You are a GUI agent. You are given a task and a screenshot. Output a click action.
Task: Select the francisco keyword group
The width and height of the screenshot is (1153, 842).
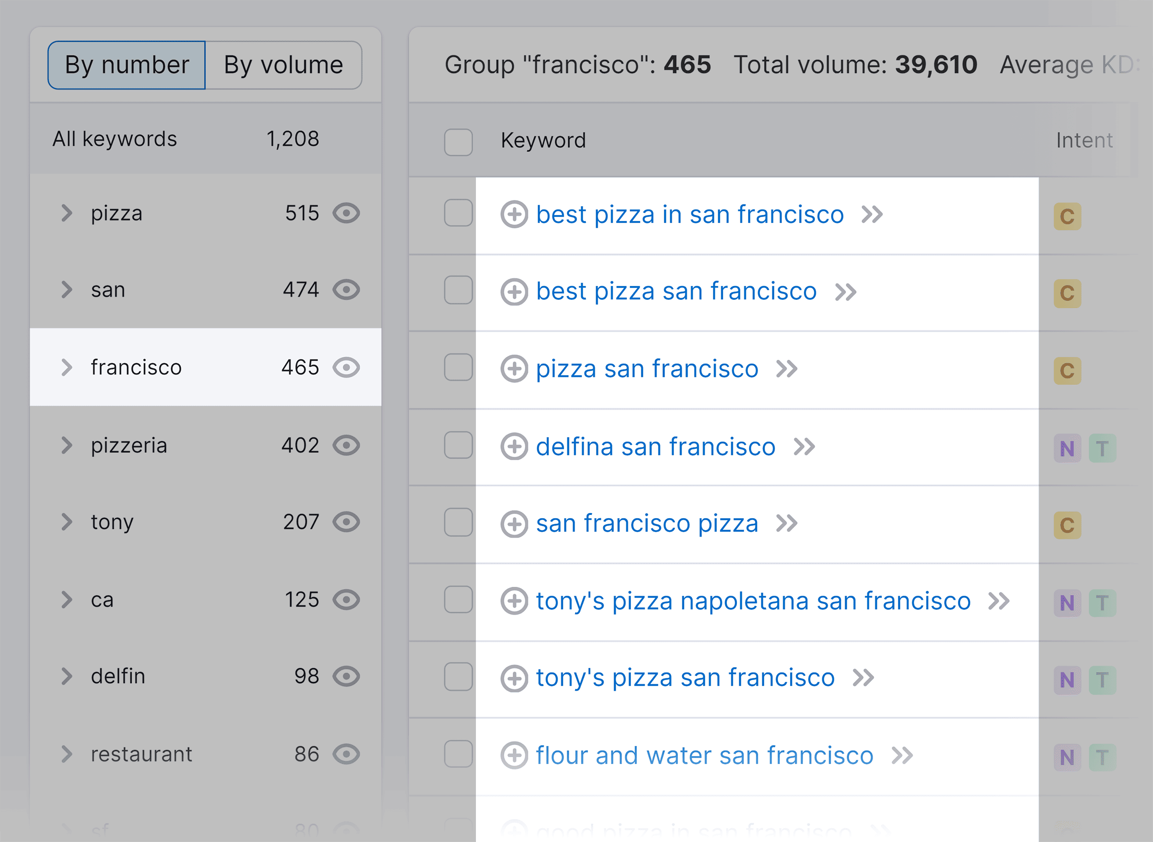click(139, 366)
